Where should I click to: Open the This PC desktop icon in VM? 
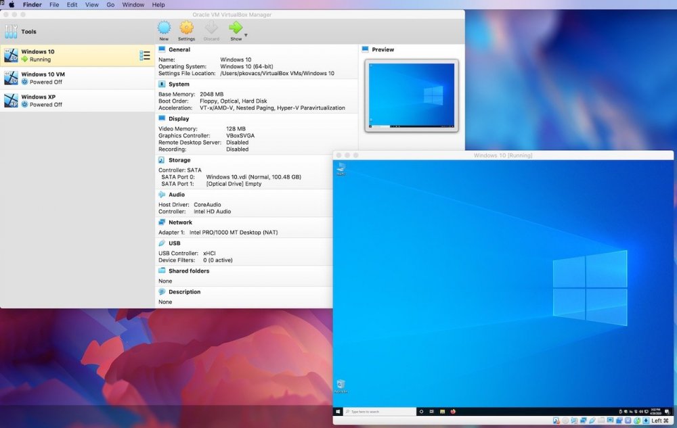(x=341, y=168)
